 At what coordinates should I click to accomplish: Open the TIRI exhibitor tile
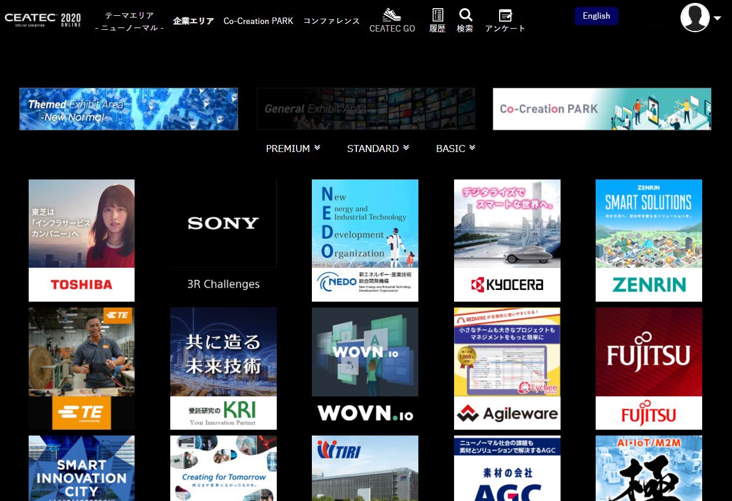tap(365, 468)
